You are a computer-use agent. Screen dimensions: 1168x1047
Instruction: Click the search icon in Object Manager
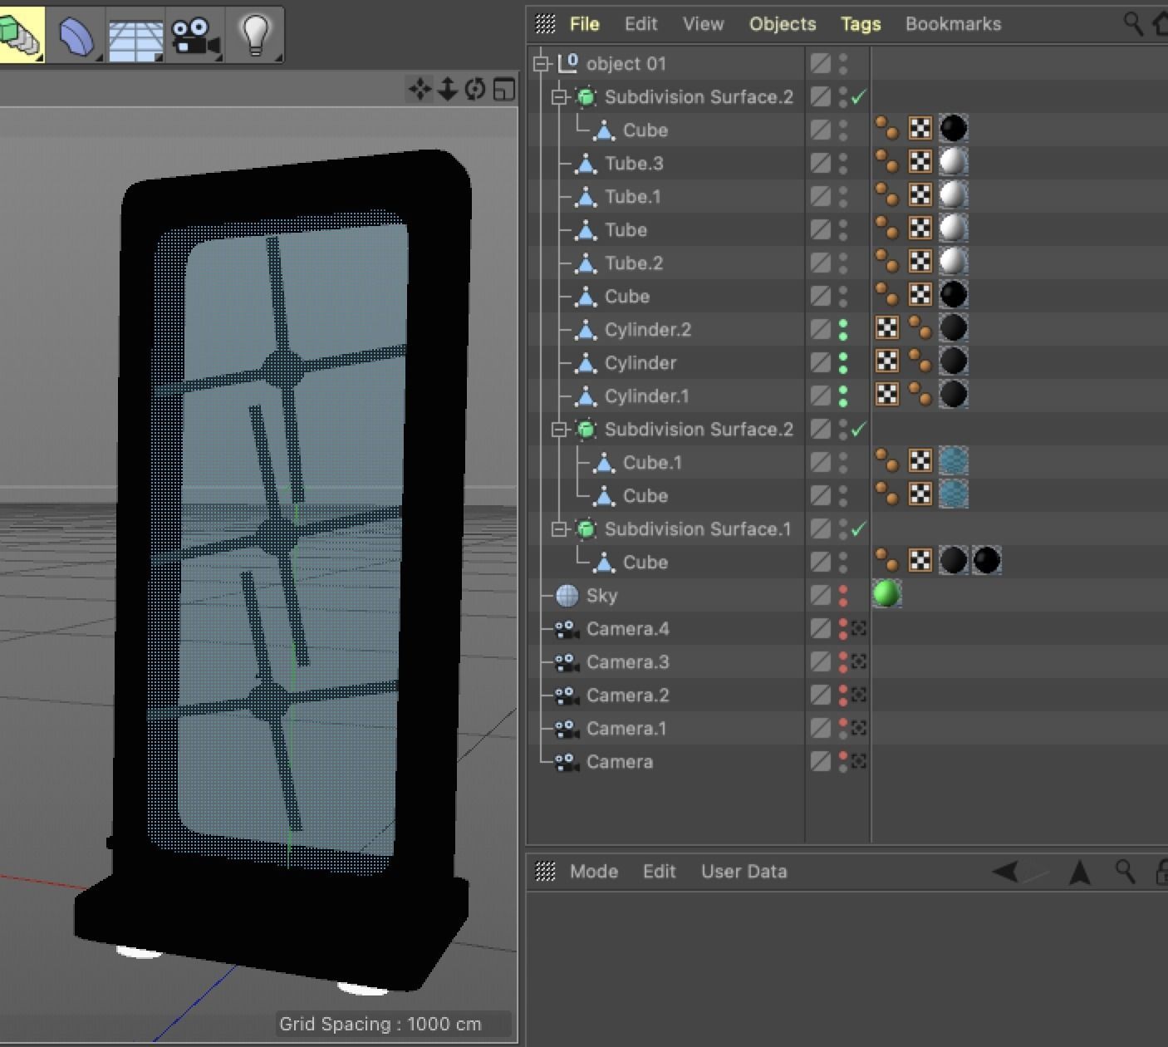(x=1133, y=23)
